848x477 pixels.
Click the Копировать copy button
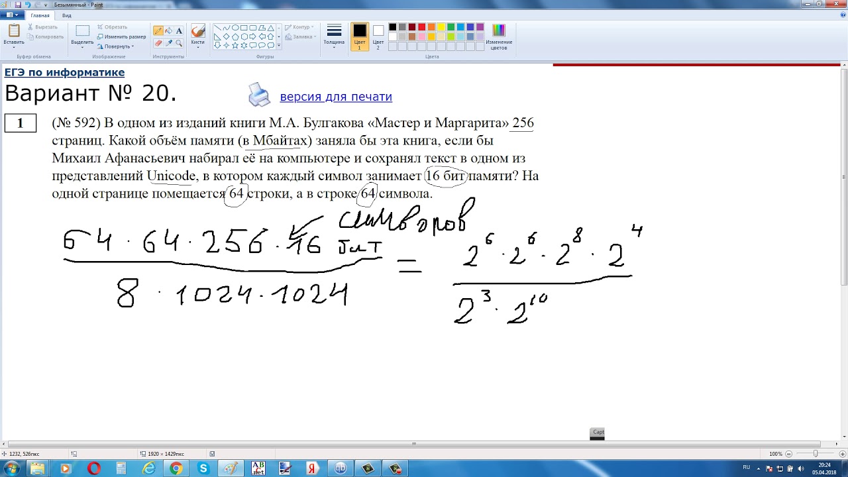point(46,36)
